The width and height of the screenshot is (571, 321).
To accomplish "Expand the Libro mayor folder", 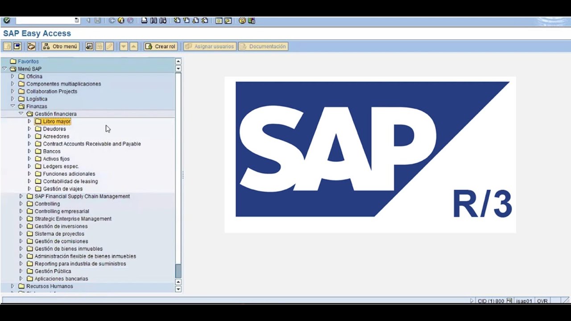I will (29, 121).
